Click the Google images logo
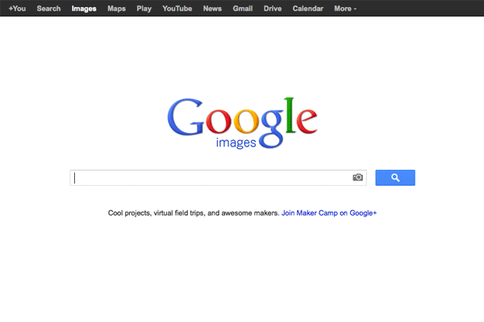The width and height of the screenshot is (484, 322). click(242, 123)
